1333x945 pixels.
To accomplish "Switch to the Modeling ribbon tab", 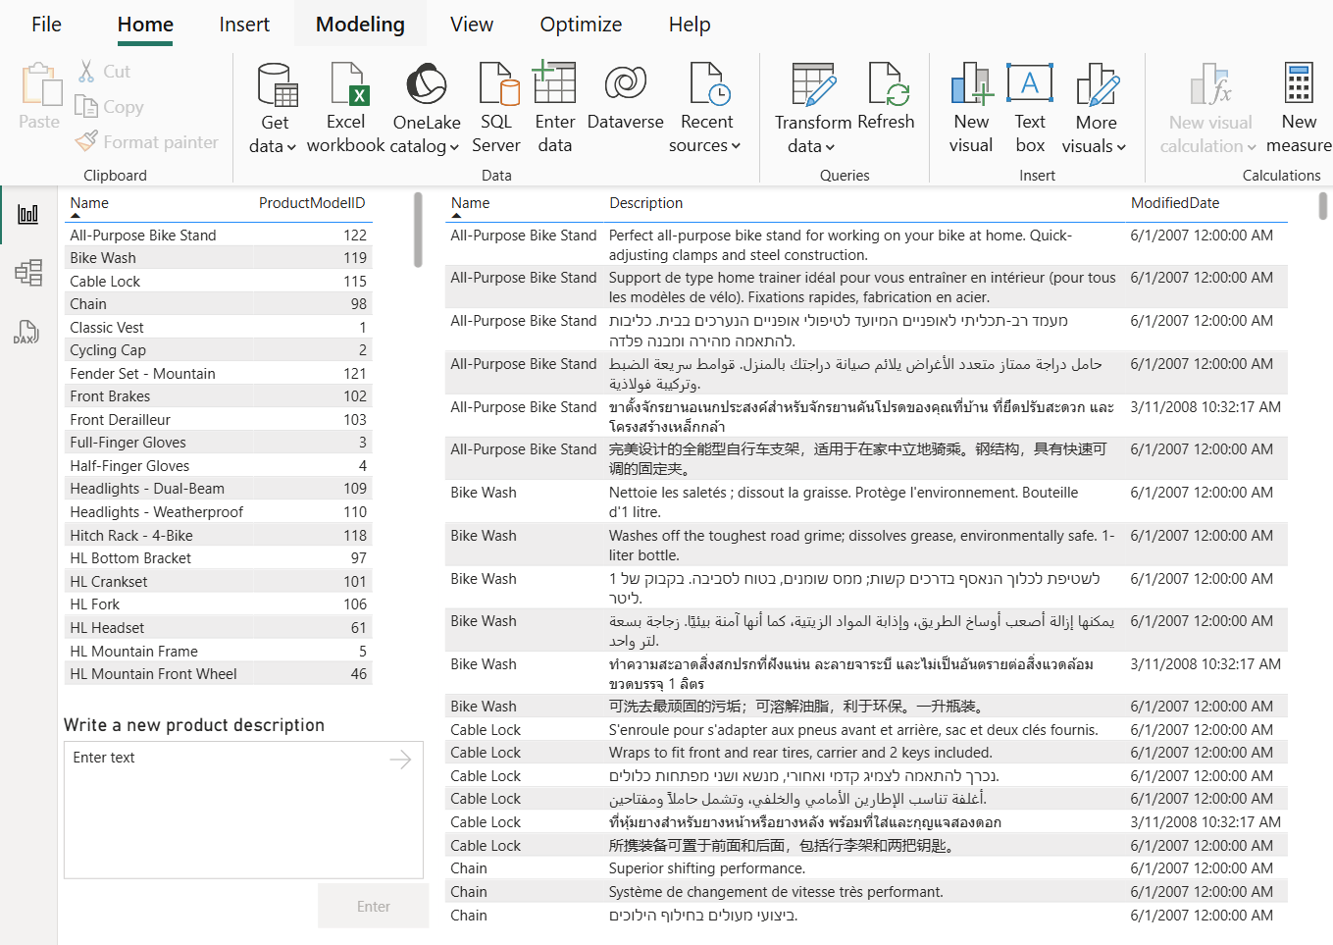I will tap(360, 24).
